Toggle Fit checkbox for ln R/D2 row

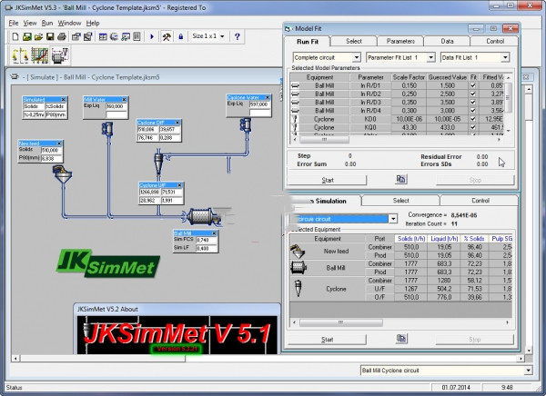point(473,94)
